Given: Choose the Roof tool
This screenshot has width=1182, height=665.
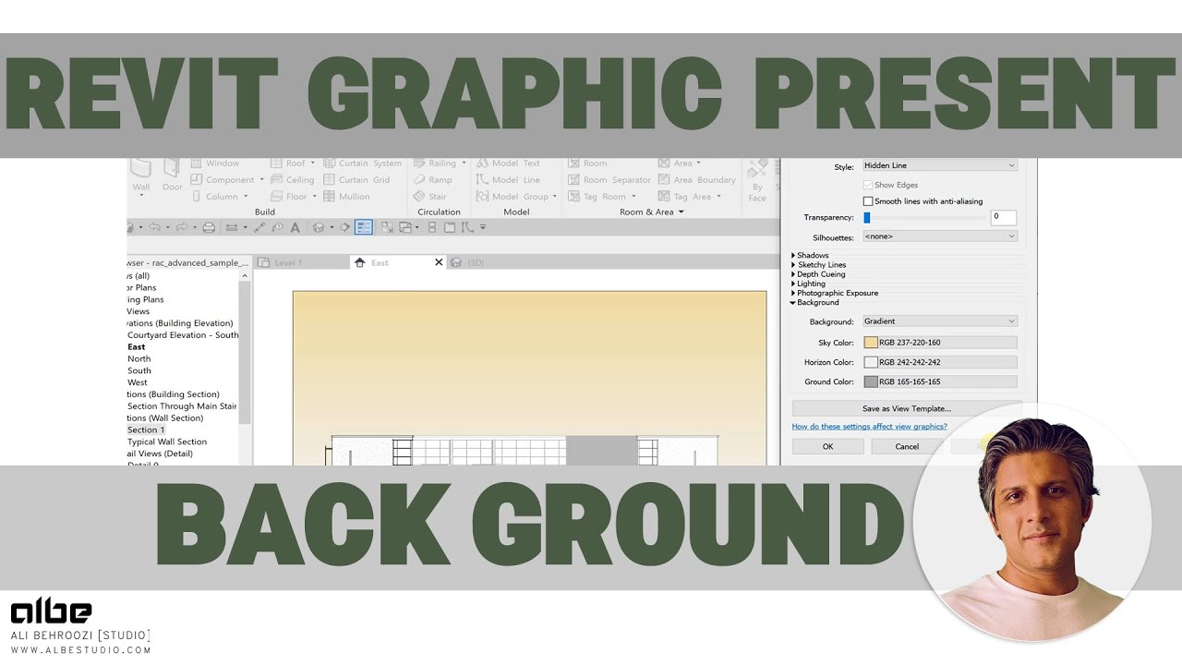Looking at the screenshot, I should (293, 163).
